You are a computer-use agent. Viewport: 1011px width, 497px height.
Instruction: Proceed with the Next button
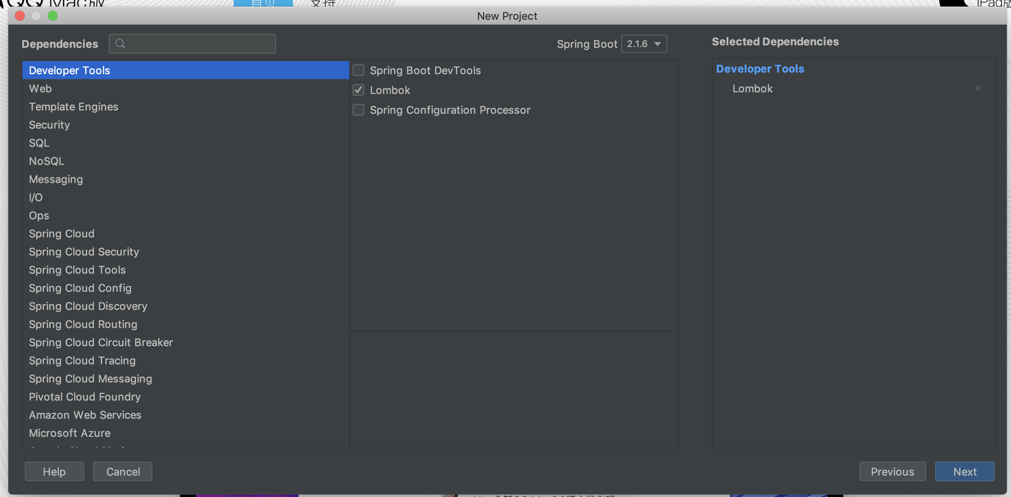click(x=964, y=471)
